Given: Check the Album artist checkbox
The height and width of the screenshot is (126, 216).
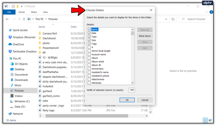Looking at the screenshot, I should (89, 61).
